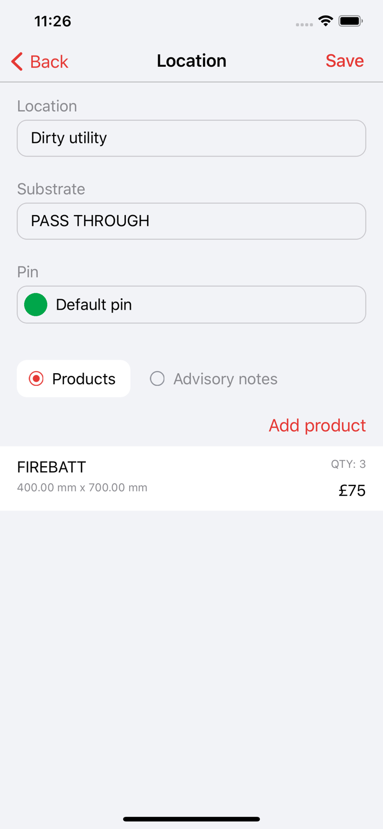Tap the QTY: 3 label
The width and height of the screenshot is (383, 829).
pos(349,465)
